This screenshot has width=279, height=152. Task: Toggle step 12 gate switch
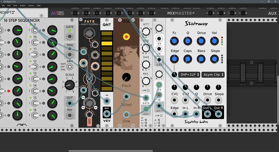tap(35, 67)
